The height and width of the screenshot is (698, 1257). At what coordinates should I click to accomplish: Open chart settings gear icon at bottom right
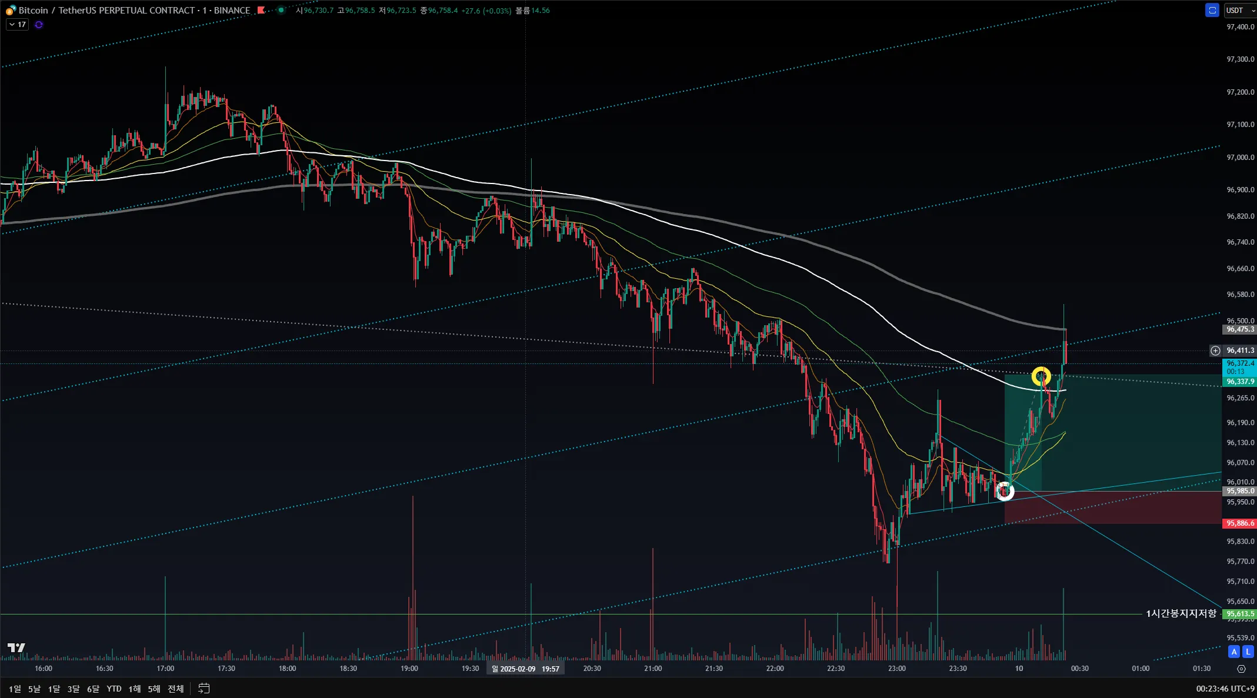point(1241,669)
